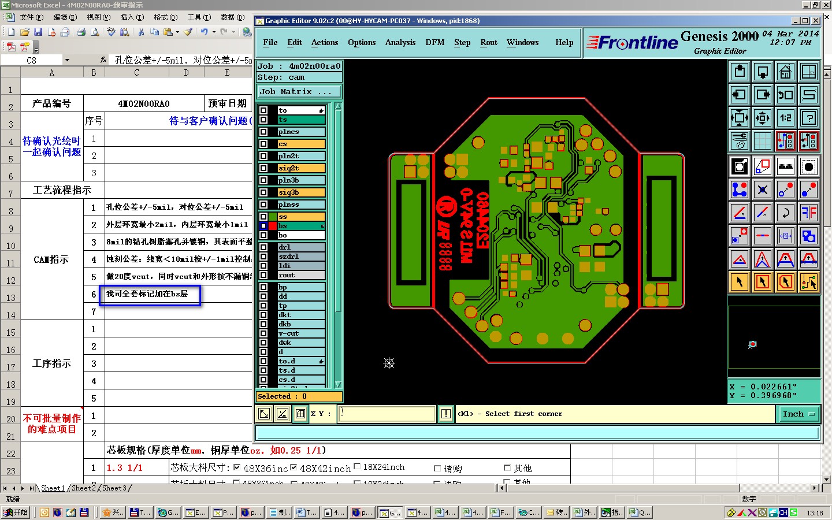Open the paste options dropdown arrow in Excel

click(177, 32)
